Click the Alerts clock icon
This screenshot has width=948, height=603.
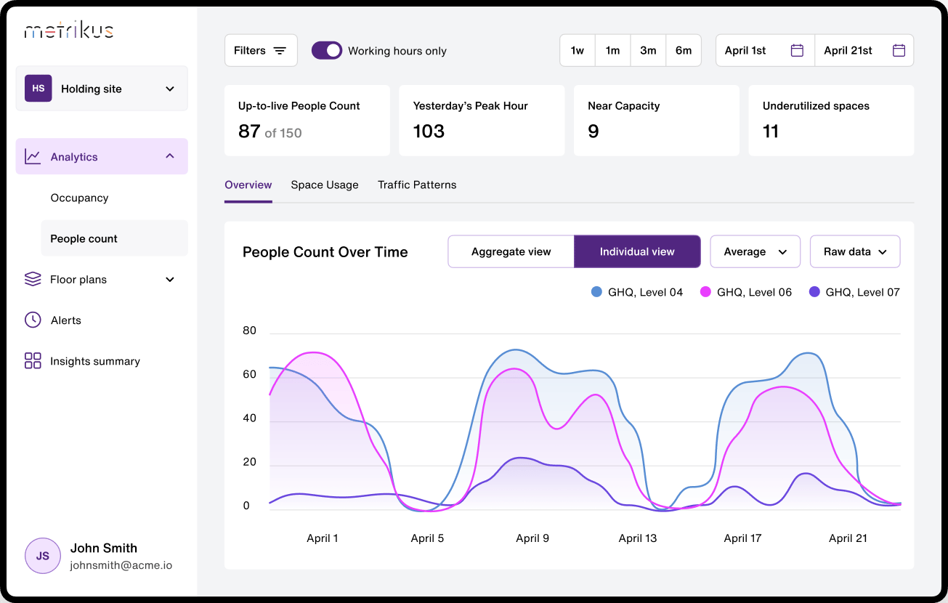click(x=33, y=320)
